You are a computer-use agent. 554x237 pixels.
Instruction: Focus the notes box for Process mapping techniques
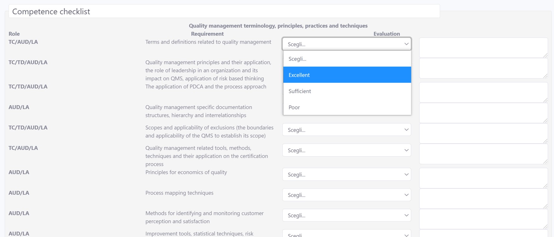pyautogui.click(x=483, y=198)
